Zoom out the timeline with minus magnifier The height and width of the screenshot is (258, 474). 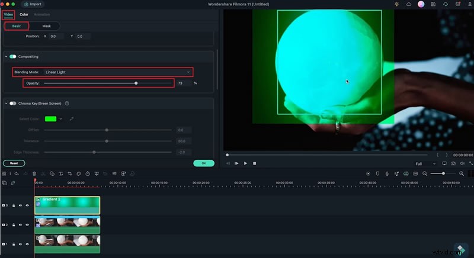coord(425,174)
